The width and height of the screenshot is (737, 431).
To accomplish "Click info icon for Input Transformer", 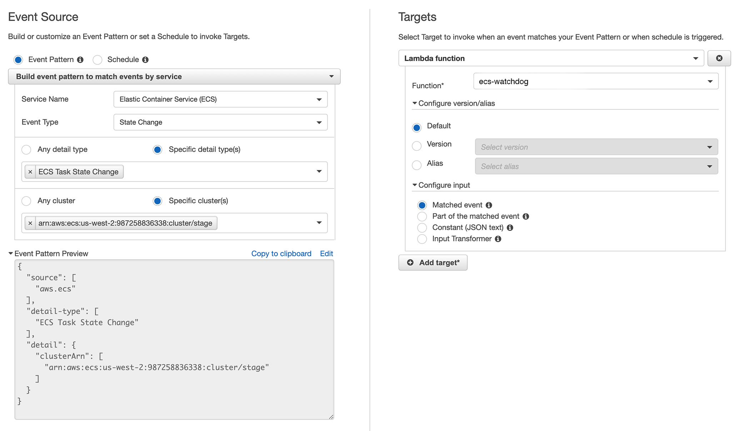I will point(498,239).
